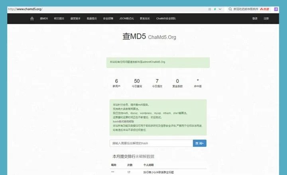This screenshot has width=287, height=175.
Task: Click the browser address bar URL
Action: tap(25, 9)
